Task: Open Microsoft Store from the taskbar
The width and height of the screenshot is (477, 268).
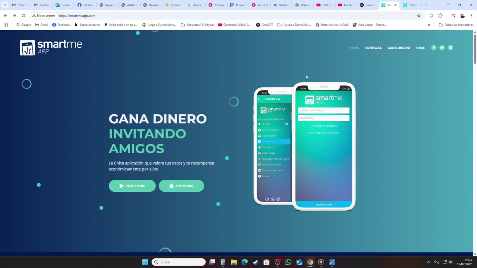Action: [266, 262]
